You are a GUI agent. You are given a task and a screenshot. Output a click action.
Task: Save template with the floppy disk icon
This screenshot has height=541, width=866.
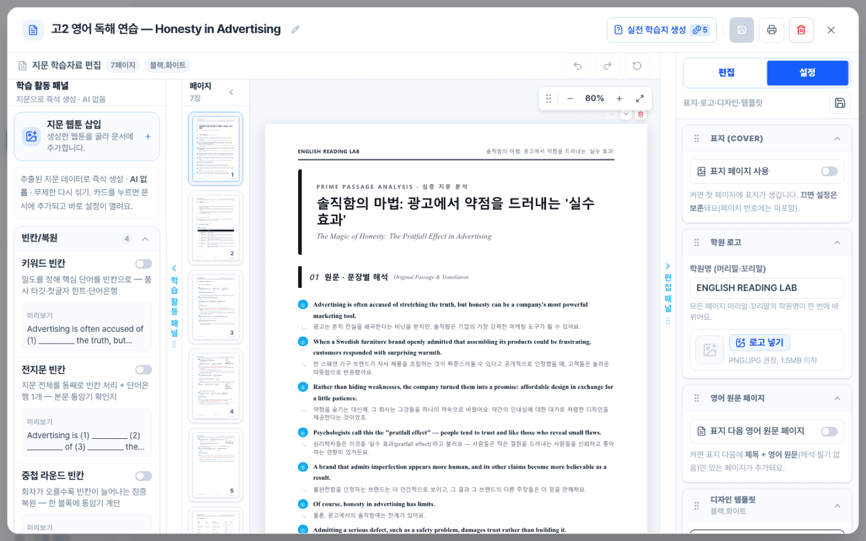click(839, 103)
